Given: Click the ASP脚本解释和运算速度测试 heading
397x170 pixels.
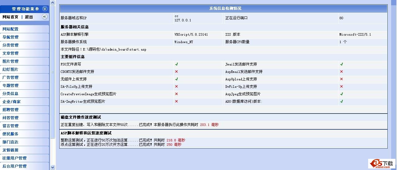Looking at the screenshot, I should [x=86, y=133].
